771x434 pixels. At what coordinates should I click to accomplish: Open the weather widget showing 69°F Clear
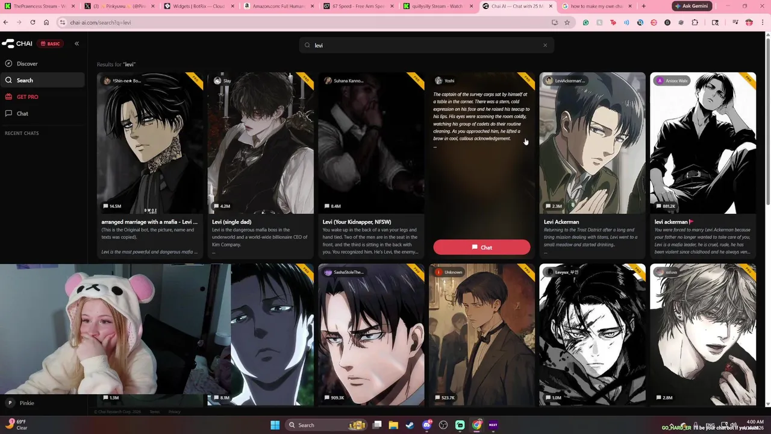point(16,425)
